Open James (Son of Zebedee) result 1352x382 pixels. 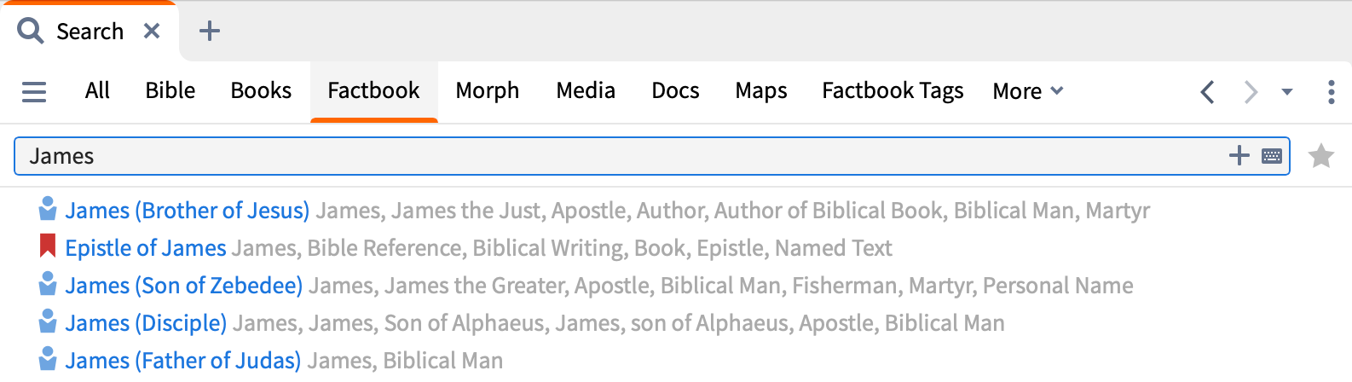(x=183, y=286)
